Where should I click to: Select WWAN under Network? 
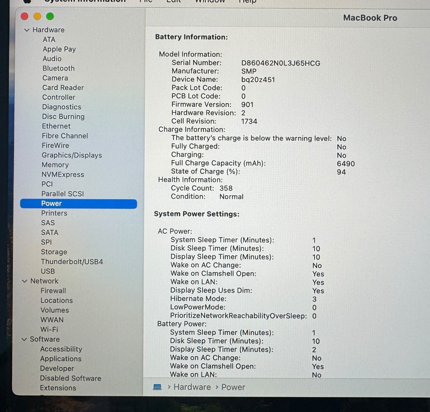(x=52, y=320)
